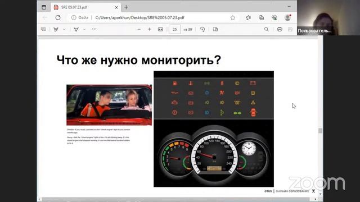View site info icon next to Файл
Viewport: 360px width, 202px height.
(x=74, y=17)
